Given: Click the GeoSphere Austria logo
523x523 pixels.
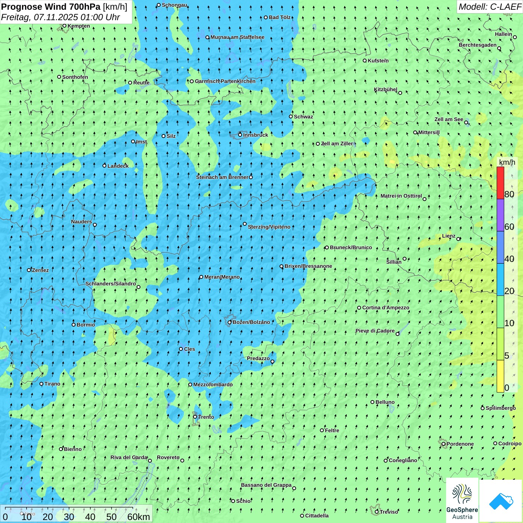Looking at the screenshot, I should [462, 501].
